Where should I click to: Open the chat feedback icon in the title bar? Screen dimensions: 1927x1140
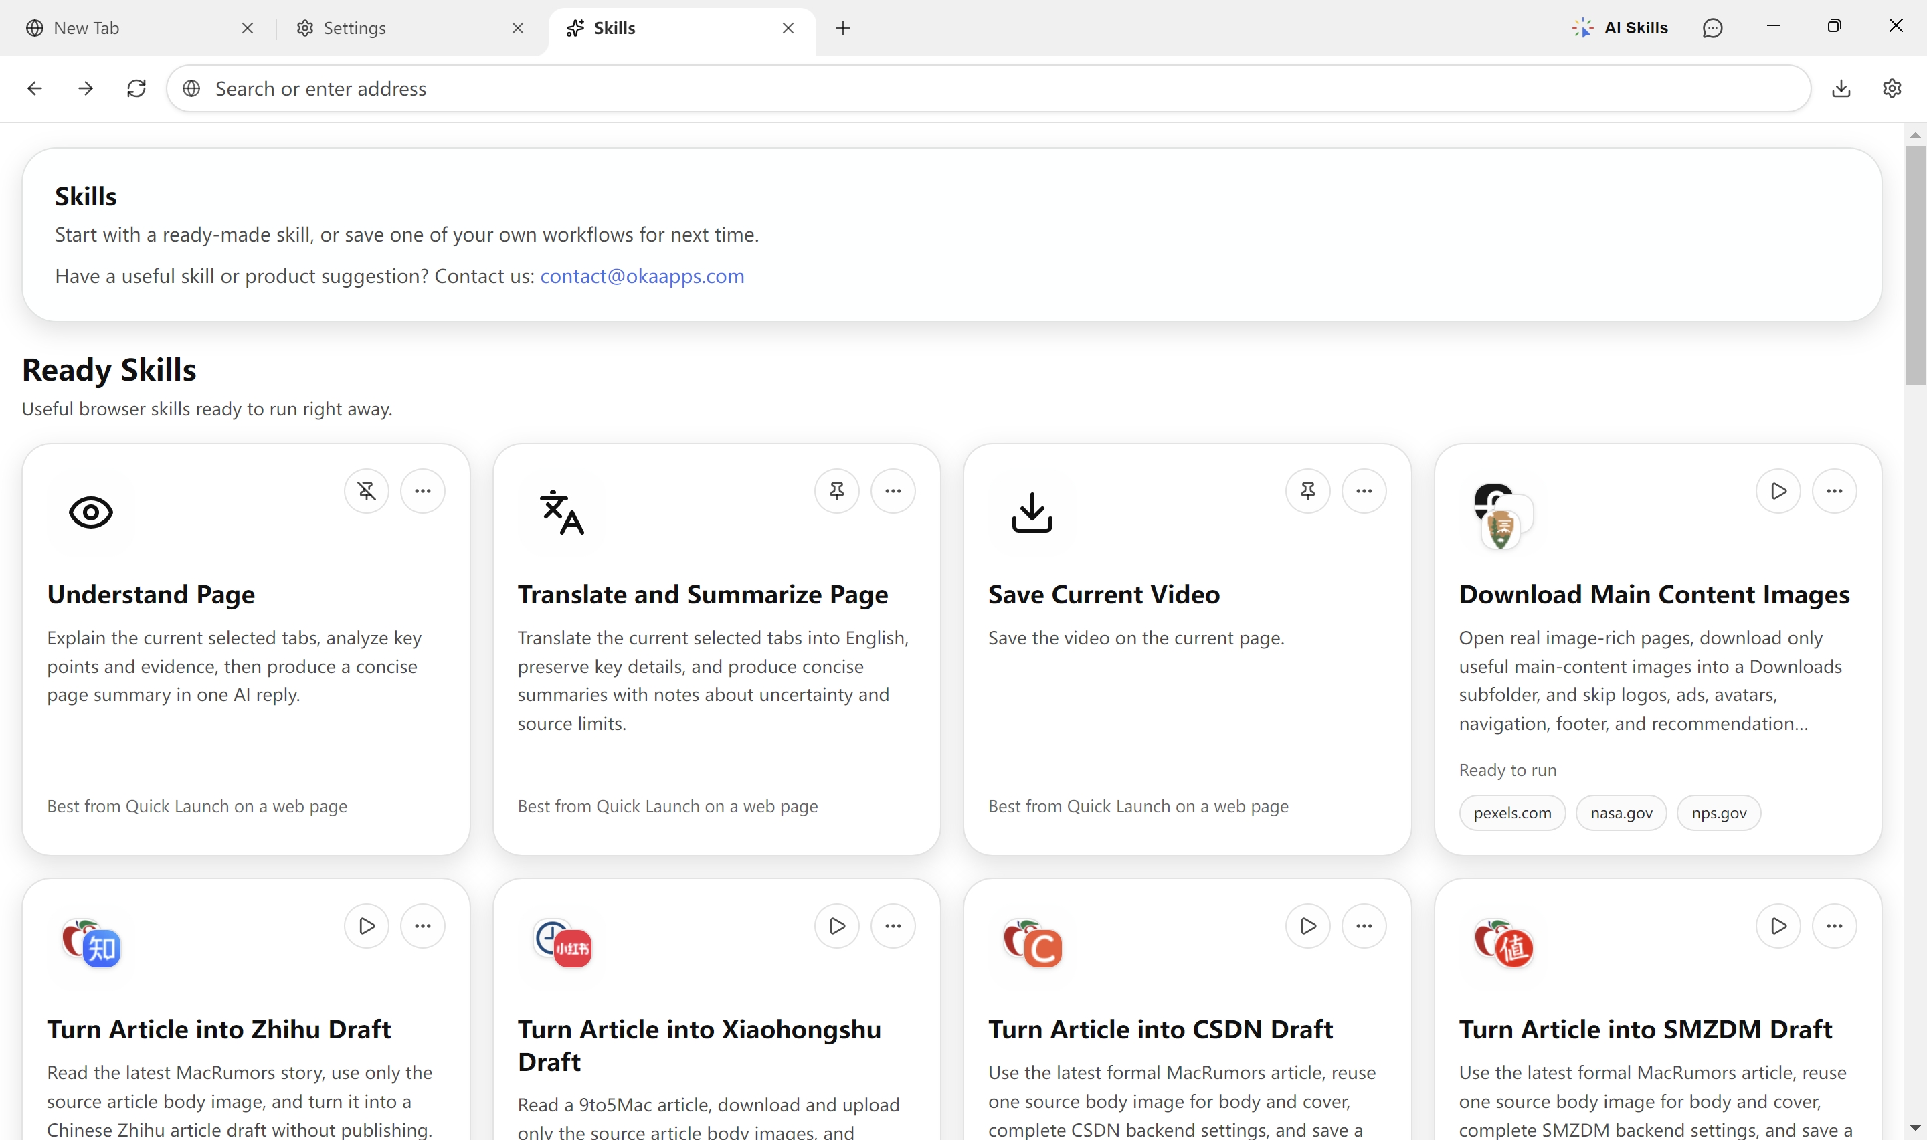tap(1712, 28)
